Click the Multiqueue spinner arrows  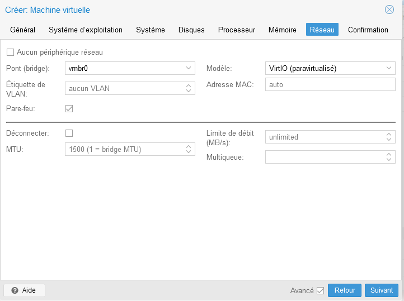(389, 157)
